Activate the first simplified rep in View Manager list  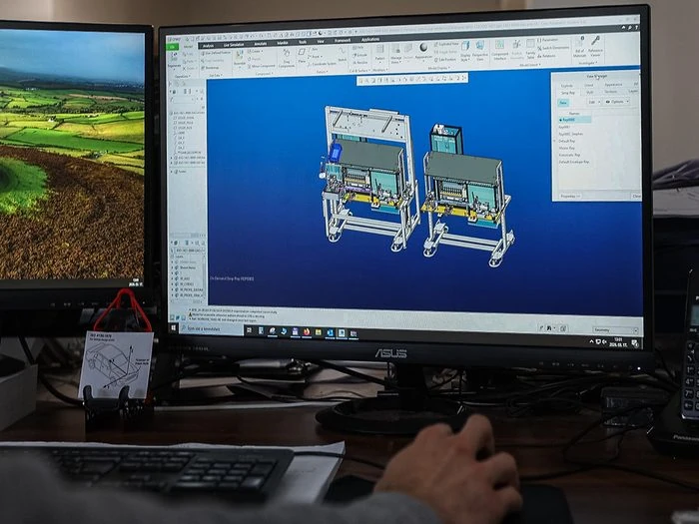pyautogui.click(x=574, y=120)
